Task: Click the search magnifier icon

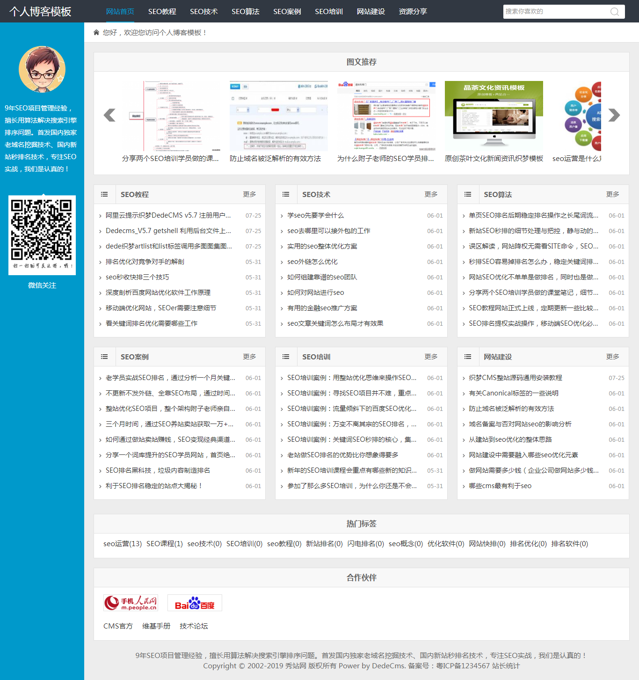Action: coord(615,12)
